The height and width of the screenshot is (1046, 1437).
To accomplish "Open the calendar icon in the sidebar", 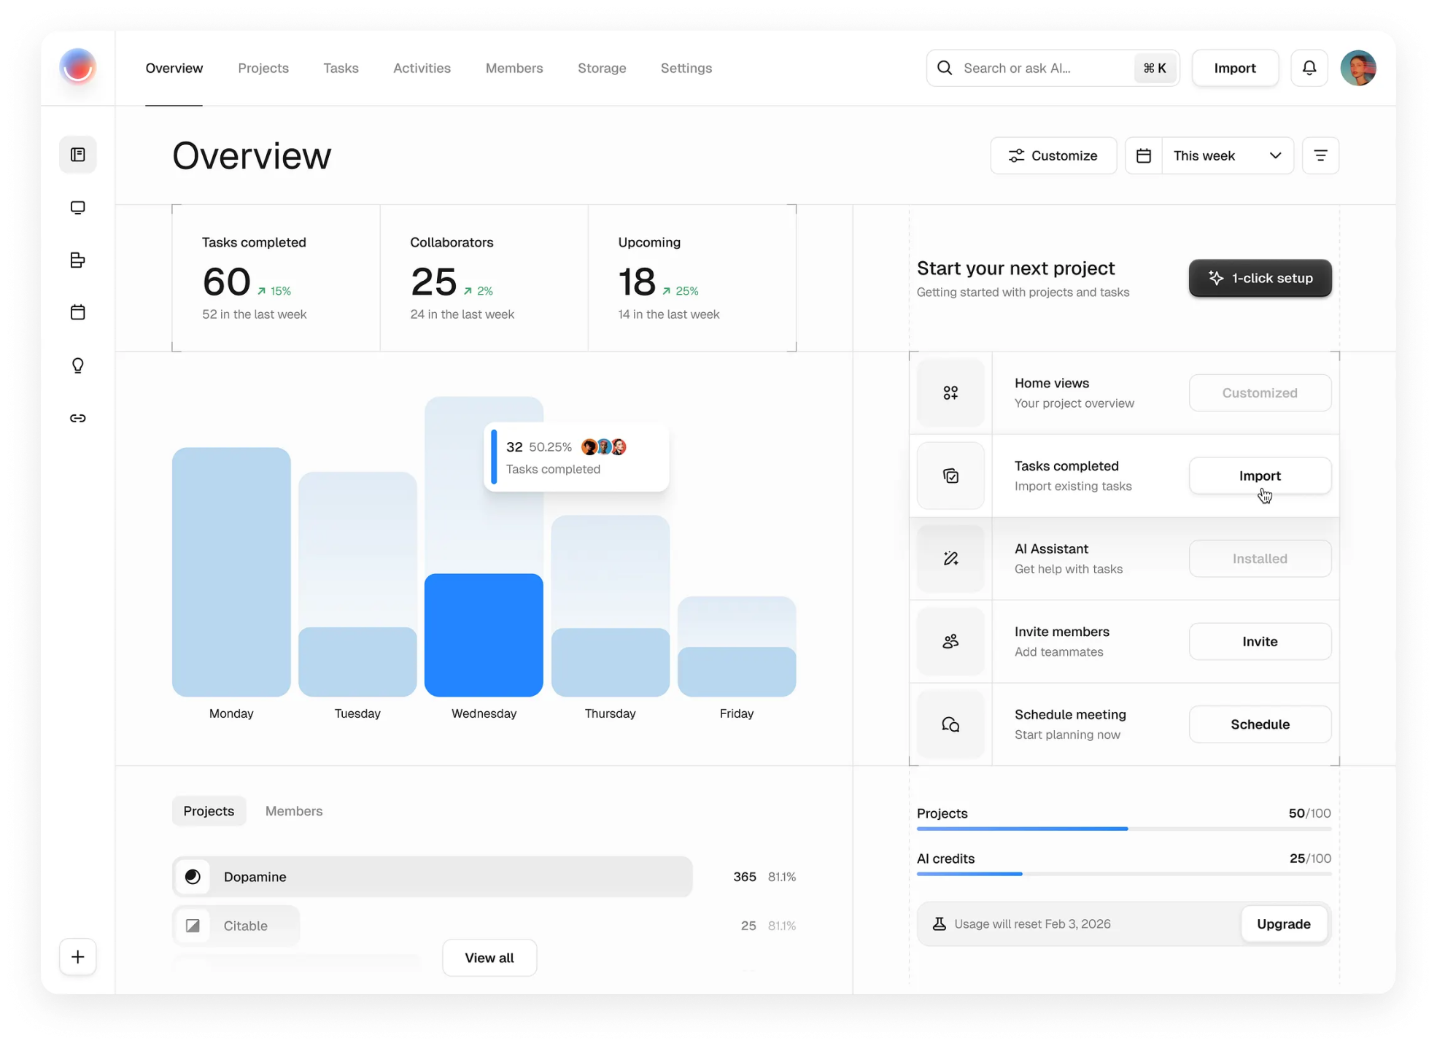I will tap(78, 312).
